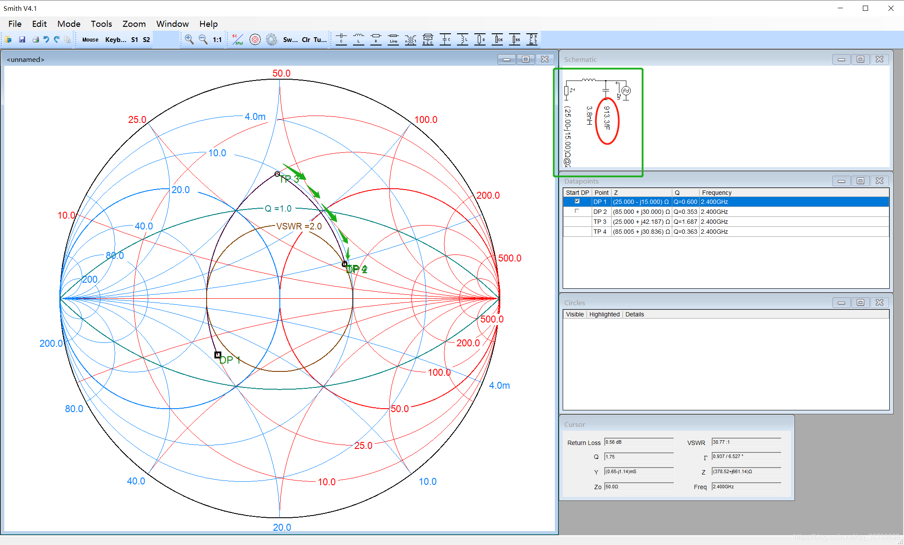Add a transmission line element
This screenshot has height=545, width=904.
tap(393, 39)
